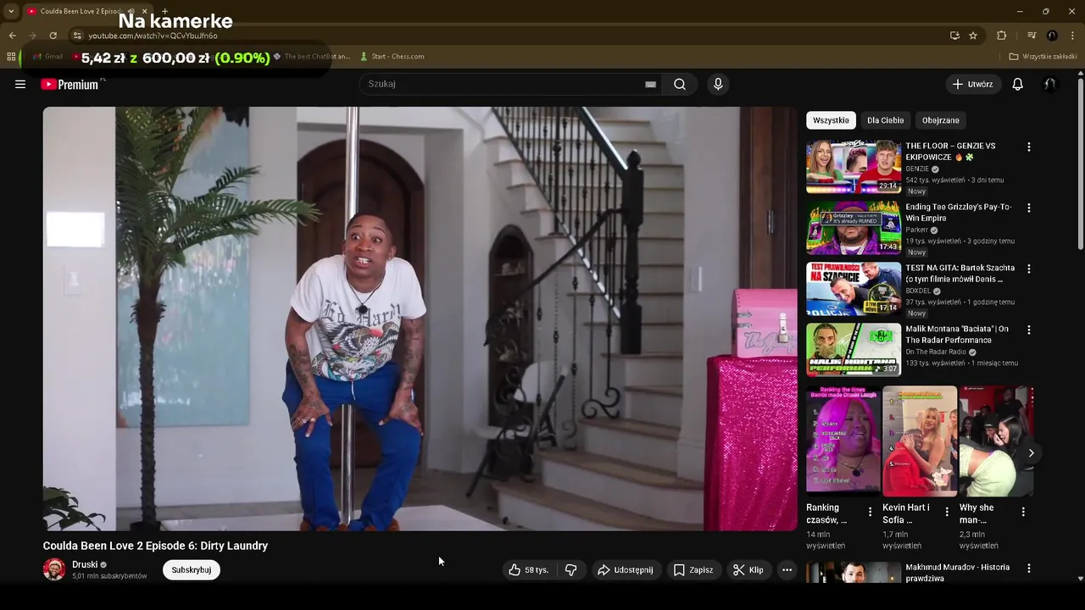Open the tab search dropdown arrow
The image size is (1085, 610).
10,11
